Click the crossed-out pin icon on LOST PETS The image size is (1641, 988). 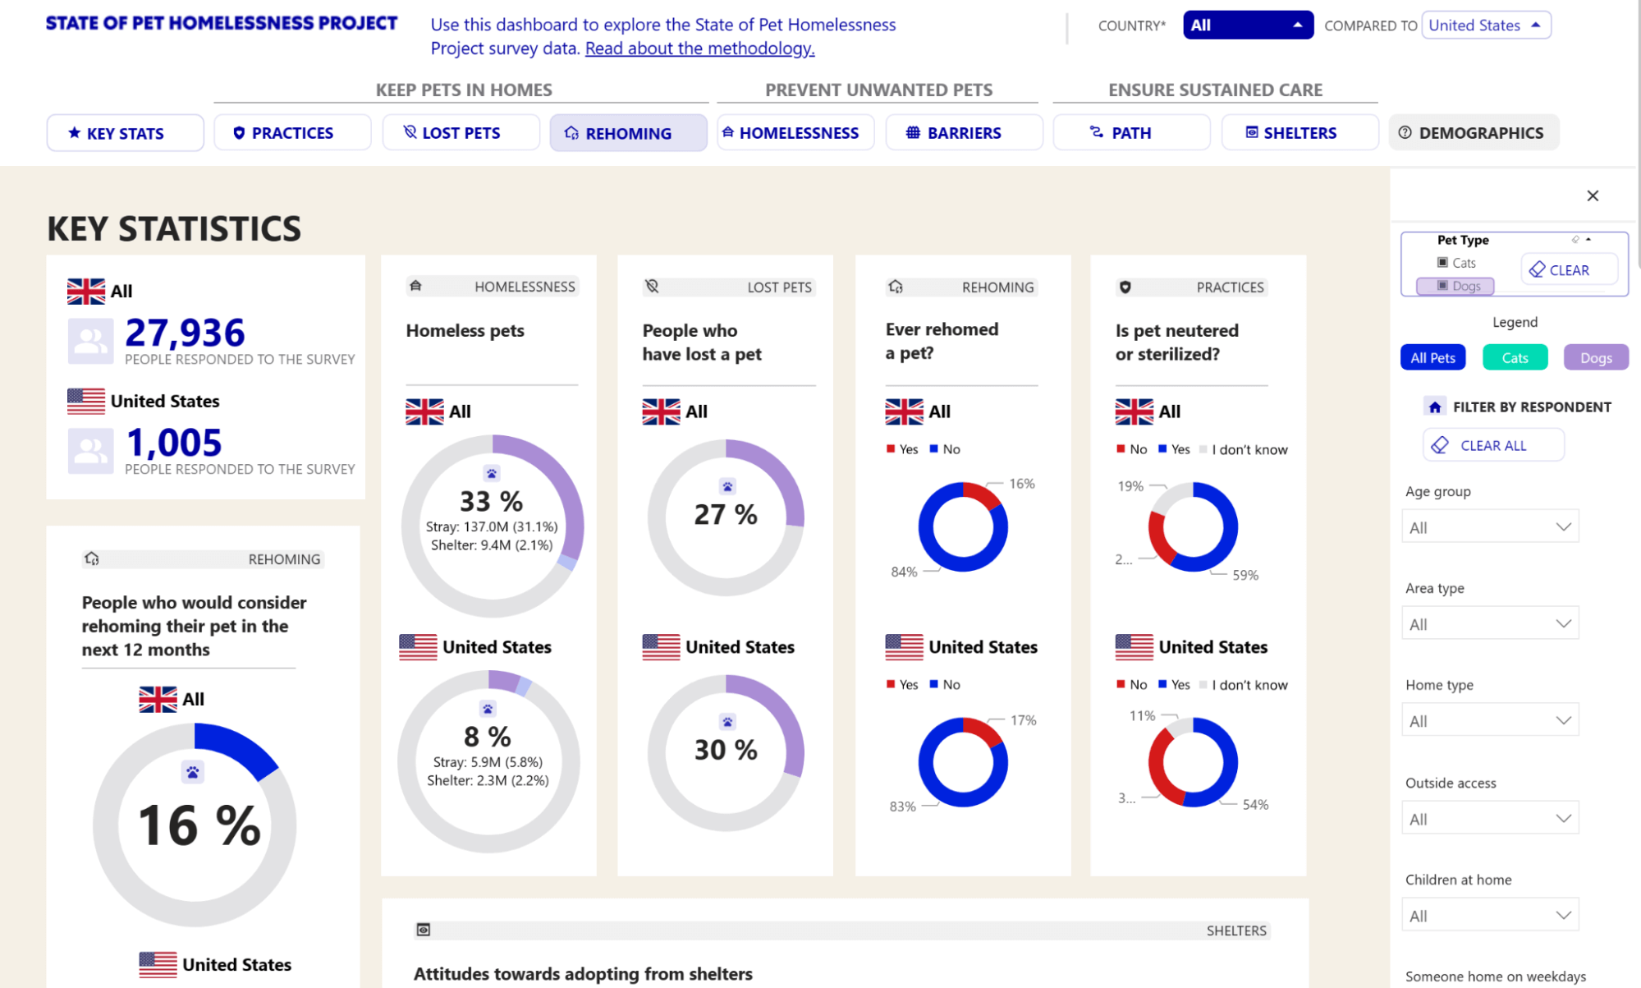(409, 132)
